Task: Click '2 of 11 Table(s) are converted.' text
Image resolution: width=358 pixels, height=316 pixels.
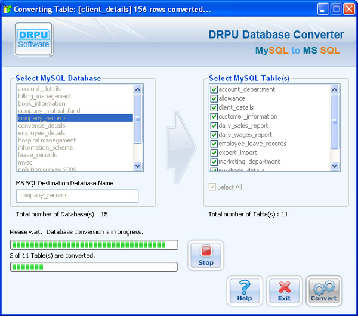Action: 53,256
